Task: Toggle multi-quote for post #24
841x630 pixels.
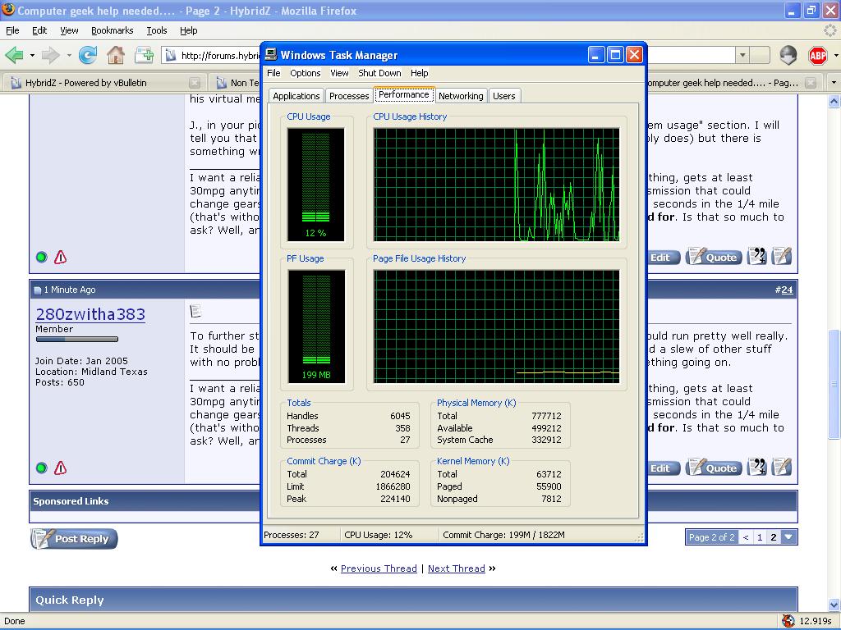Action: [757, 468]
